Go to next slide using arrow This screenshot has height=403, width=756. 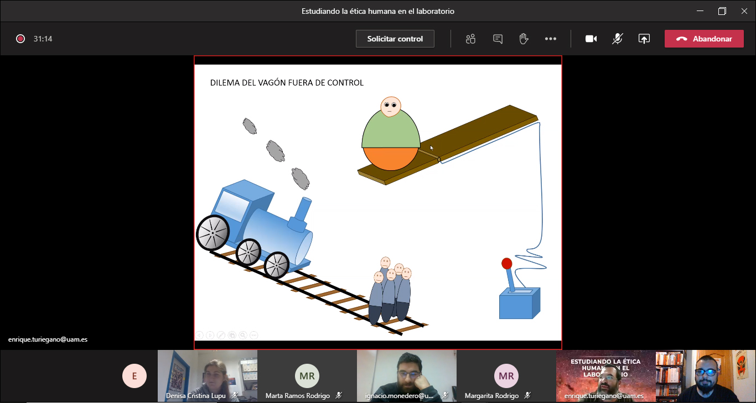click(210, 335)
